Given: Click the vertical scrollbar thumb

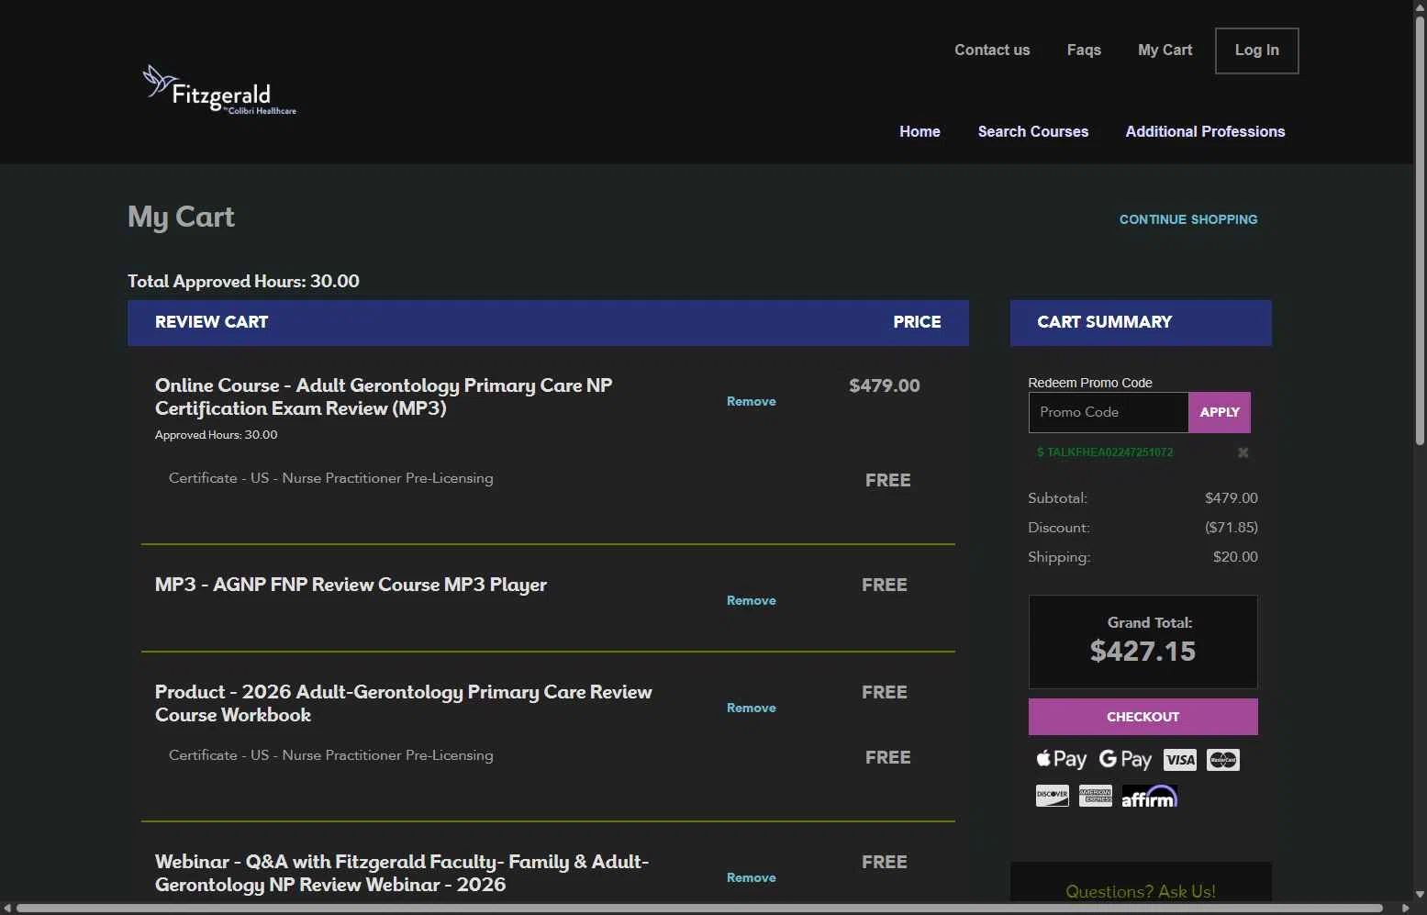Looking at the screenshot, I should [x=1420, y=229].
